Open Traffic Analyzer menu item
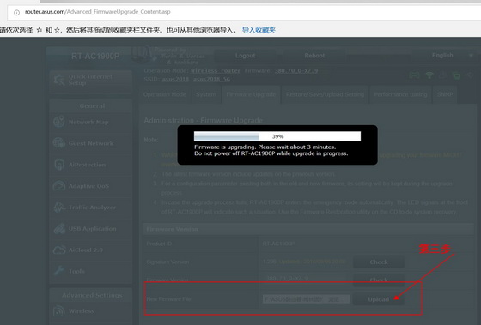Viewport: 481px width, 325px height. (x=90, y=208)
